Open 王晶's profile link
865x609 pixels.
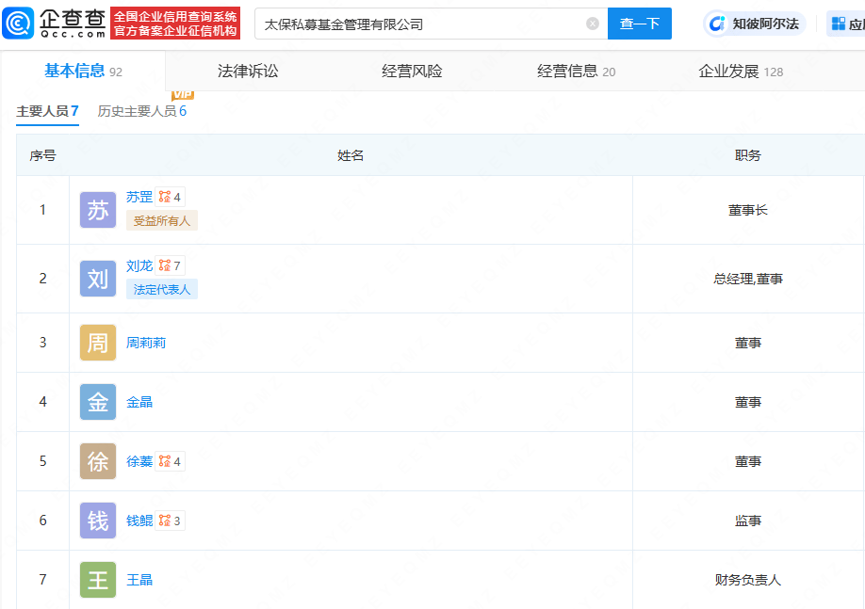139,580
